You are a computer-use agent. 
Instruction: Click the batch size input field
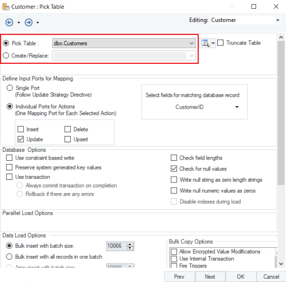[x=116, y=246]
